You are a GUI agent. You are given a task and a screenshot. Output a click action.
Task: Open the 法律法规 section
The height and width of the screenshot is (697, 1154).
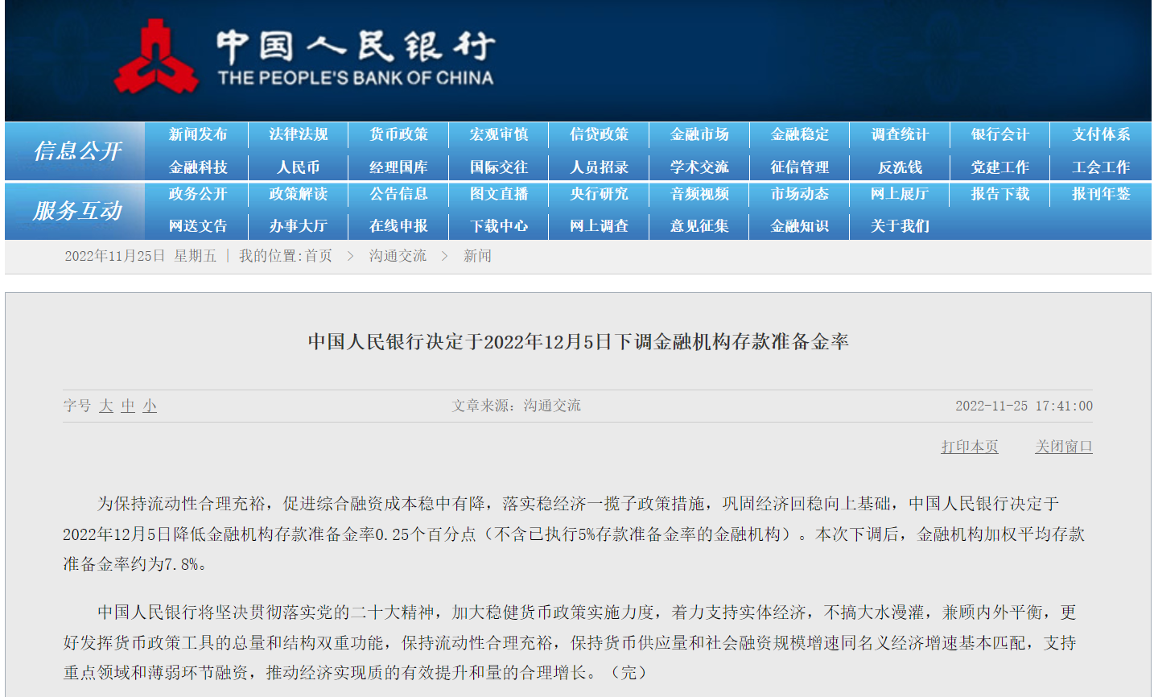pos(299,134)
